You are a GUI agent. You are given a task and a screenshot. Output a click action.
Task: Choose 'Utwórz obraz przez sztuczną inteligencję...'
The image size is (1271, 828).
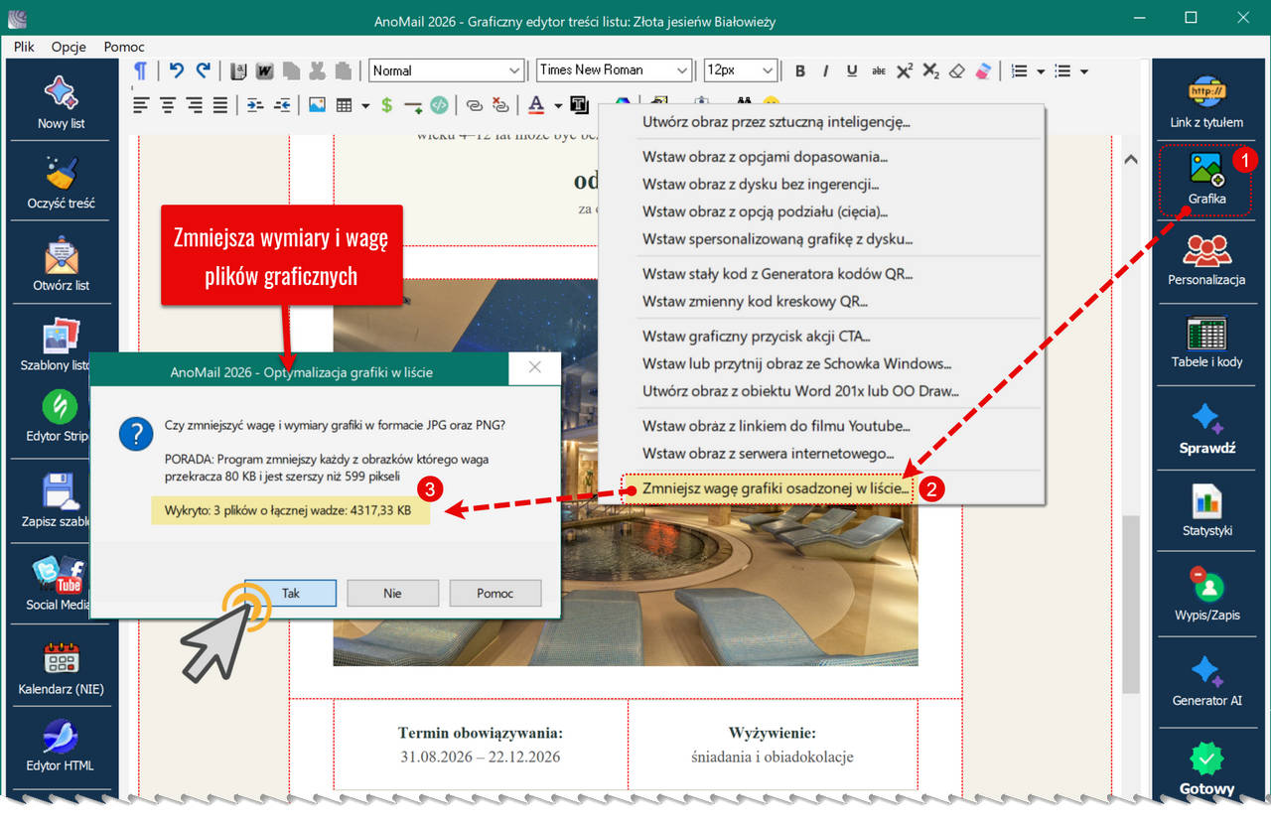click(777, 122)
